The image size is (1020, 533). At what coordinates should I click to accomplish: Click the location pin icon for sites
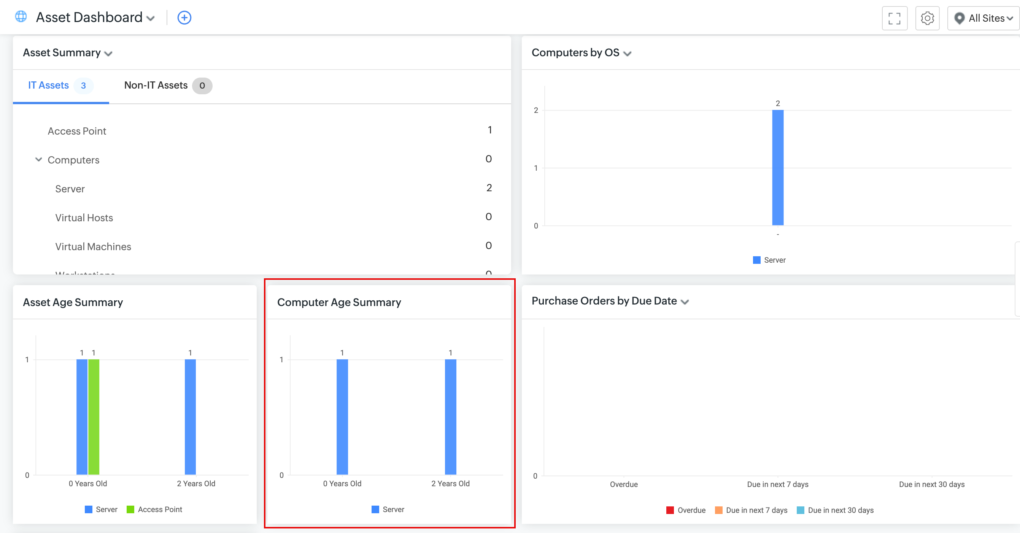[x=959, y=18]
